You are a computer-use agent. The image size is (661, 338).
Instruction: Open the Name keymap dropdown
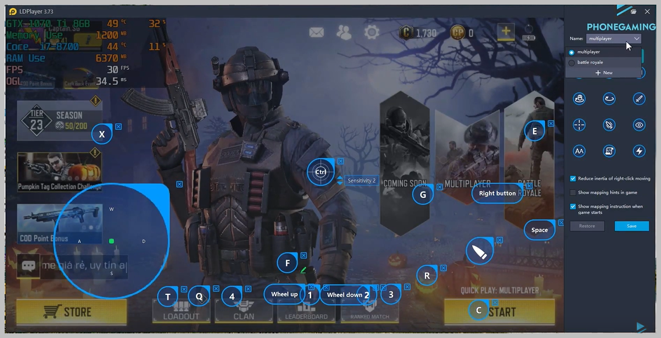[614, 38]
